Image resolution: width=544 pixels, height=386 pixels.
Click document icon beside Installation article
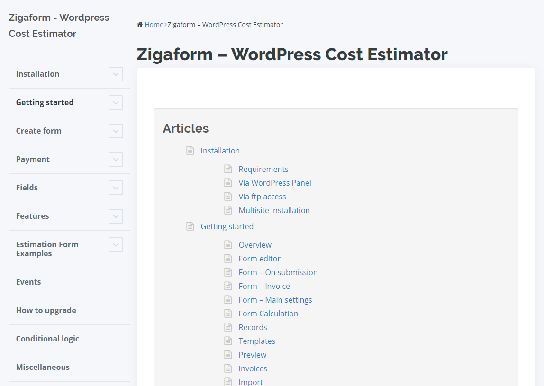point(190,151)
